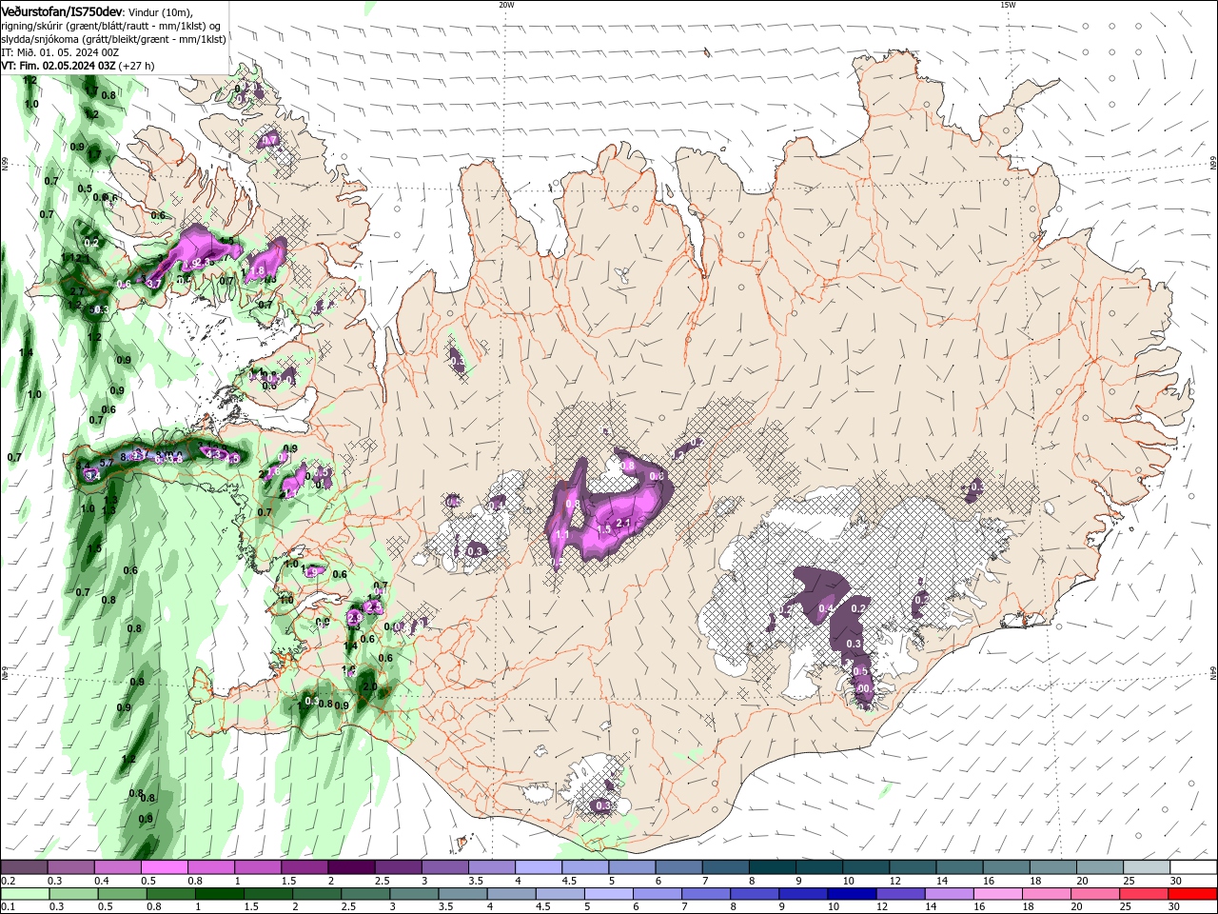The image size is (1218, 914).
Task: Click the rain-scale swatch labeled 7
Action: [706, 894]
